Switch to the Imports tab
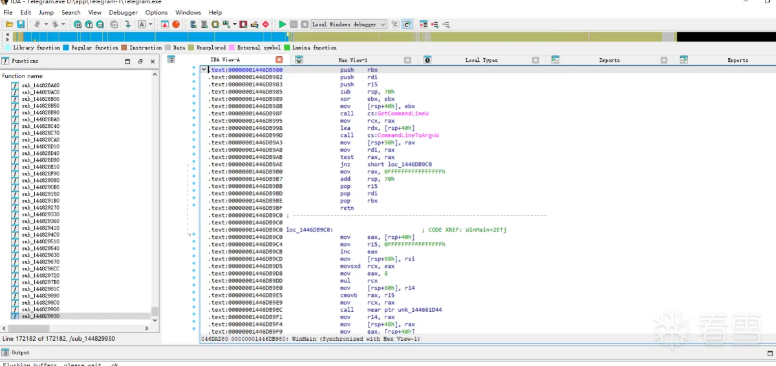 (x=609, y=60)
